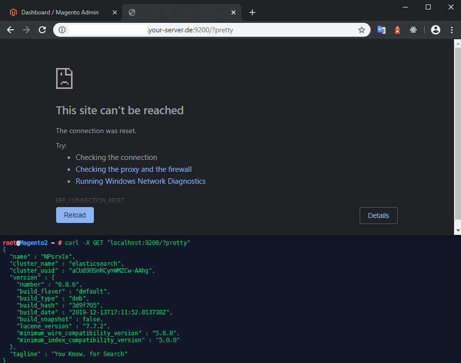Image resolution: width=461 pixels, height=363 pixels.
Task: Reload the page using the refresh icon
Action: [42, 30]
